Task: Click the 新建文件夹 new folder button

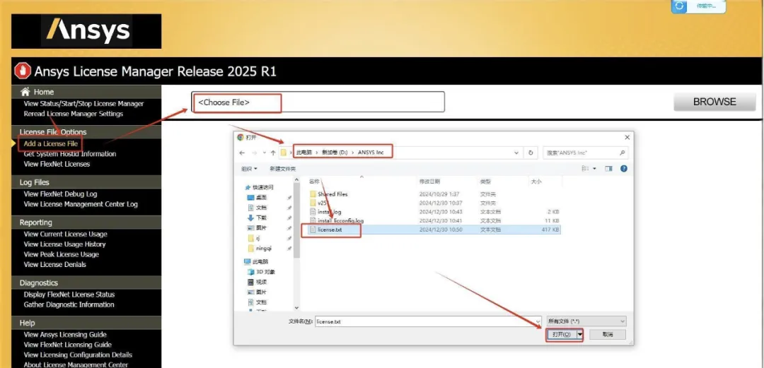Action: coord(282,168)
